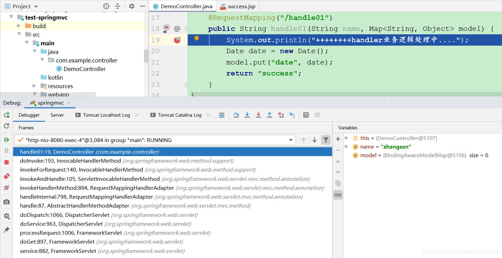Expand the resources folder
Viewport: 502px width, 258px height.
click(34, 86)
